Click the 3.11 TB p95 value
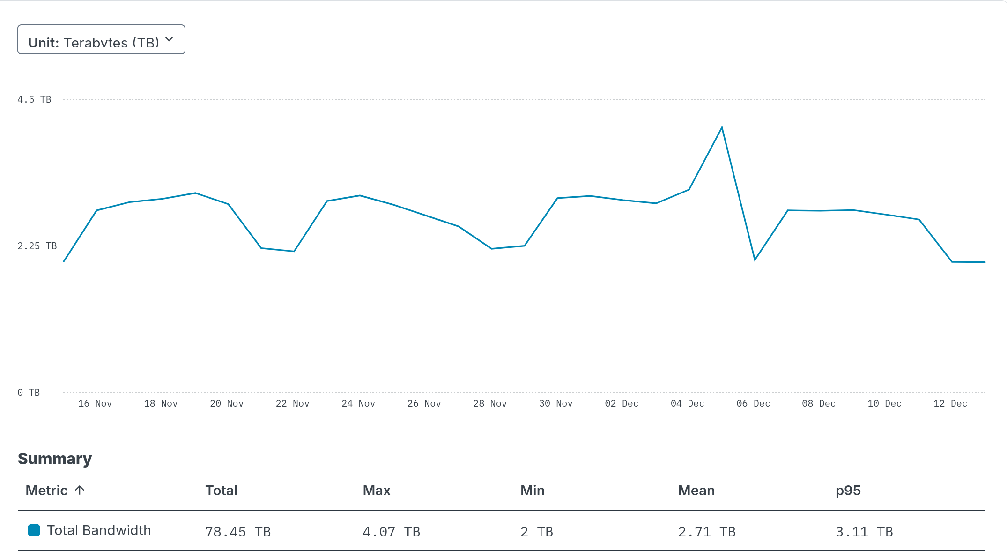This screenshot has width=1007, height=558. coord(864,532)
